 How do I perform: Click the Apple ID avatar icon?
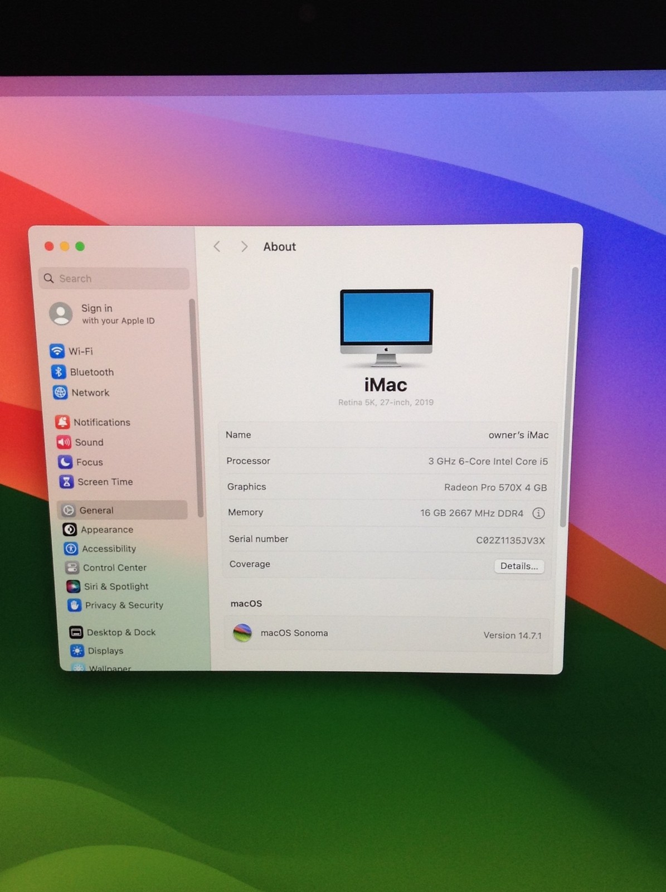pyautogui.click(x=61, y=314)
